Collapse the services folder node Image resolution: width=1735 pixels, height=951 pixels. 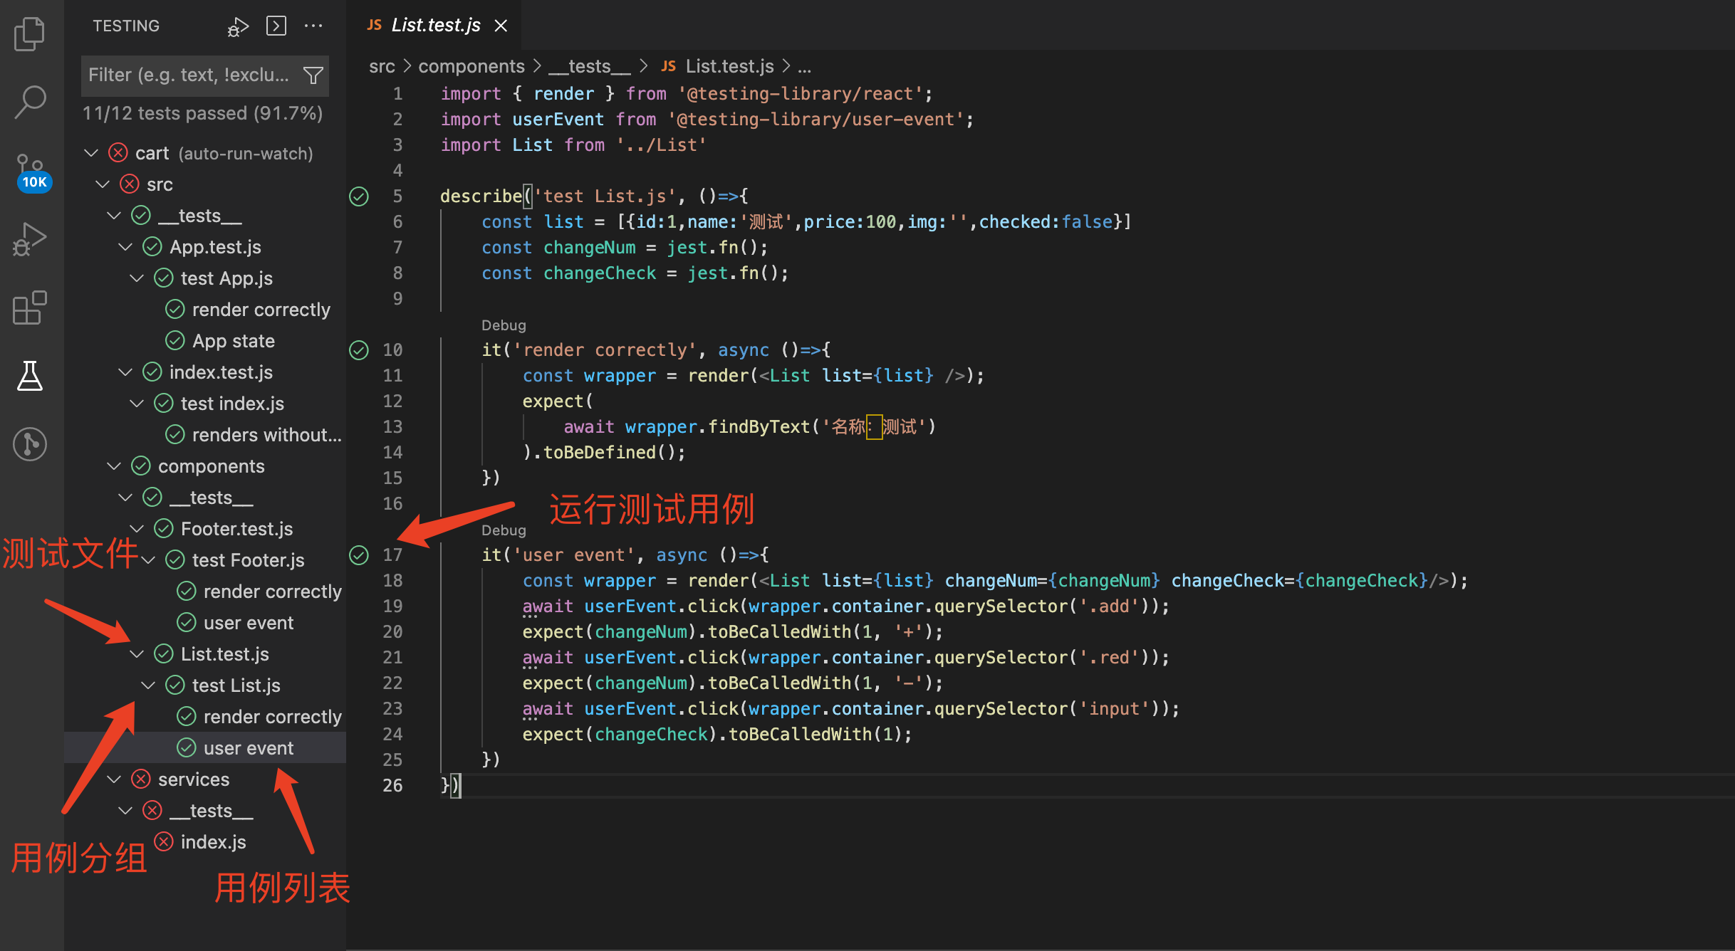[114, 779]
